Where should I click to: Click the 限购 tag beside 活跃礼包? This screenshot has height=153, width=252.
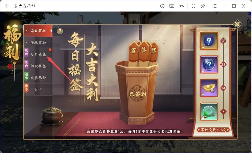(x=26, y=65)
